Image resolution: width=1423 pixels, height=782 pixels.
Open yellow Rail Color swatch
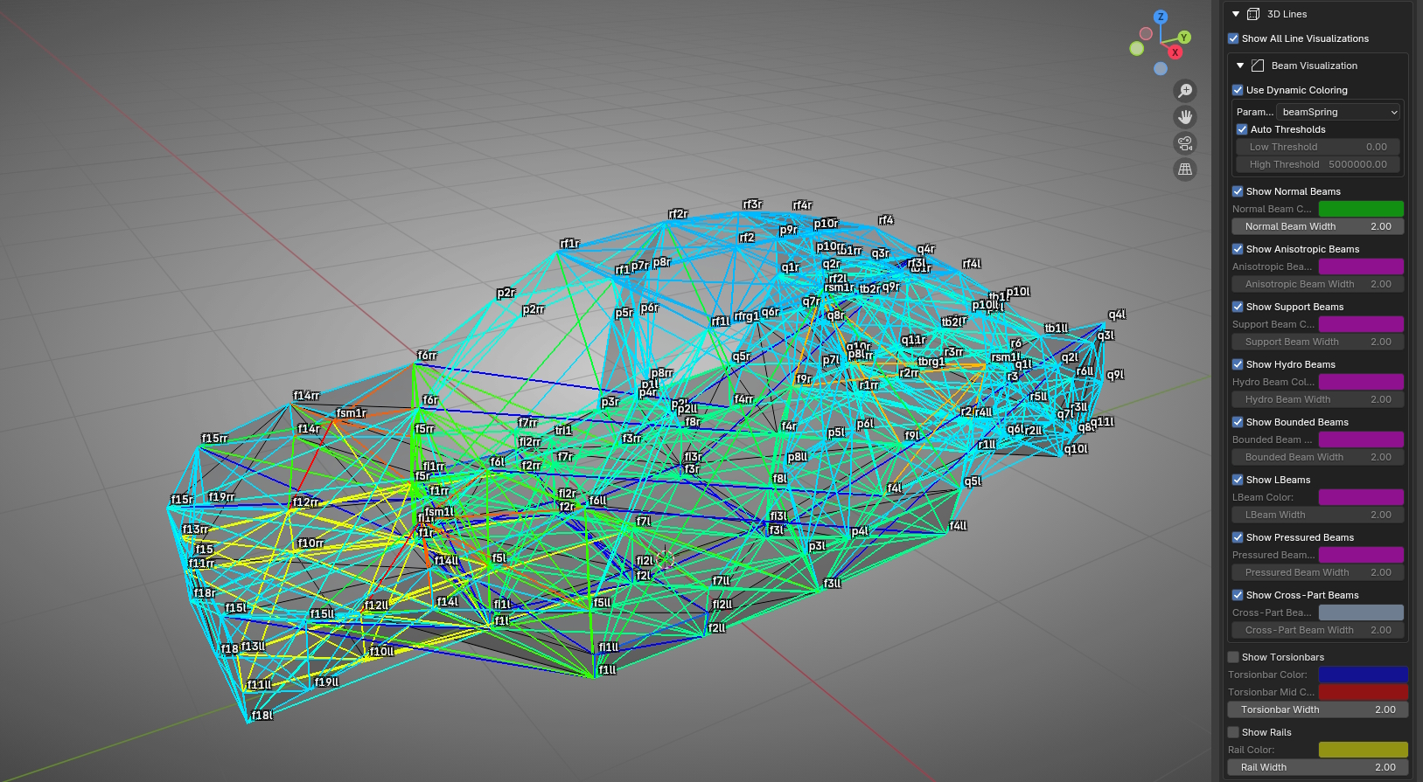point(1363,750)
